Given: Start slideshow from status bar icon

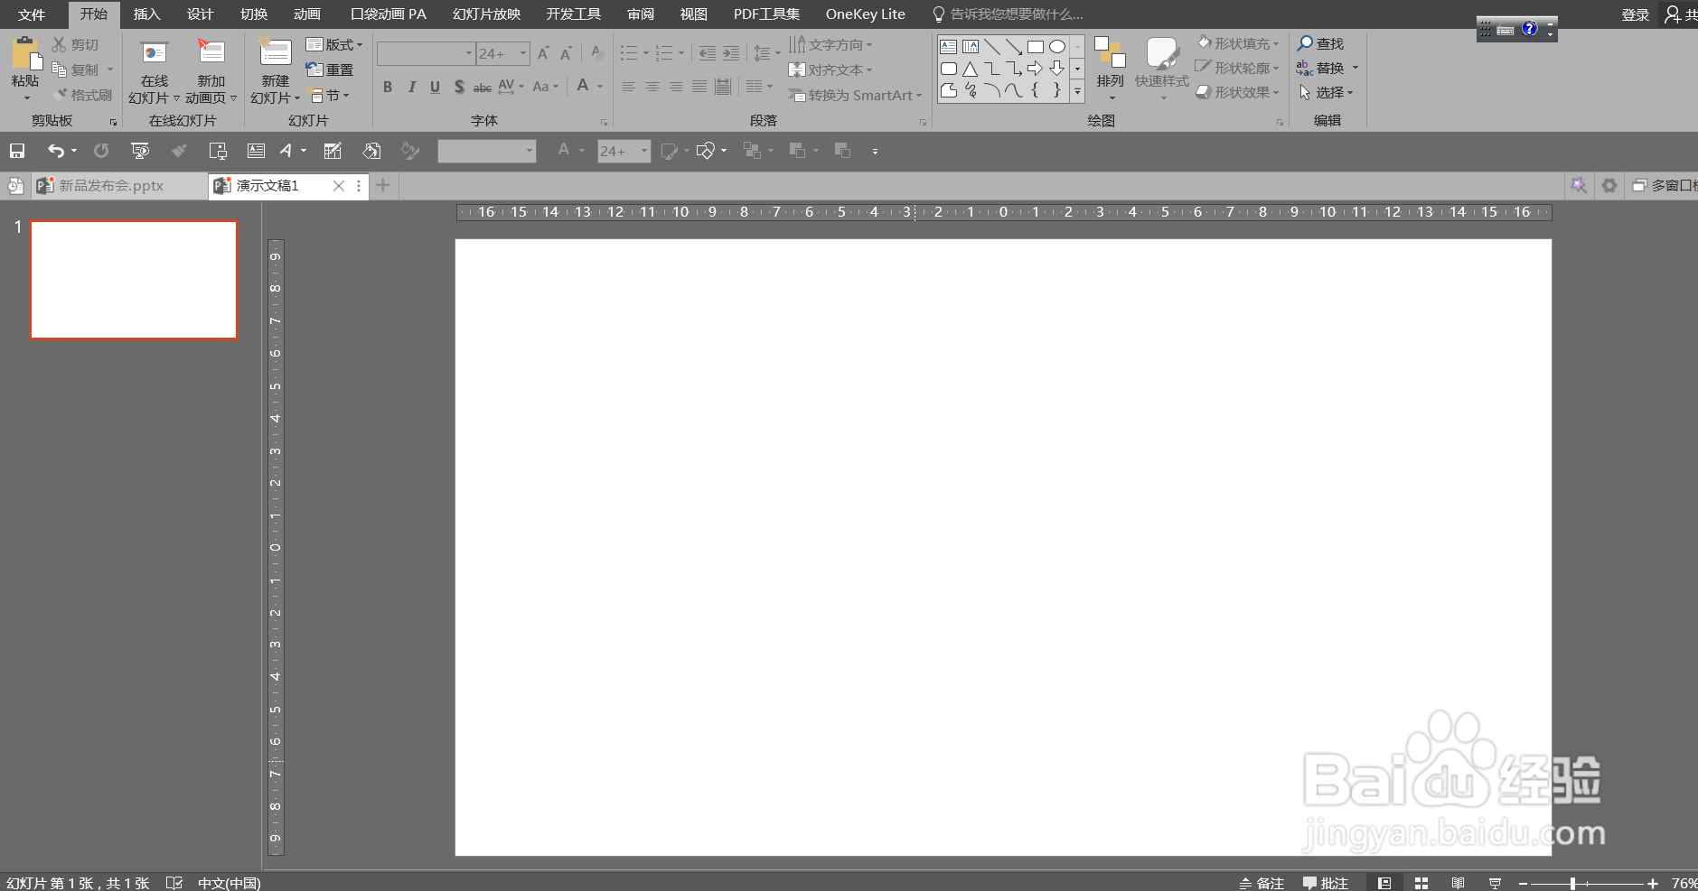Looking at the screenshot, I should (1495, 883).
